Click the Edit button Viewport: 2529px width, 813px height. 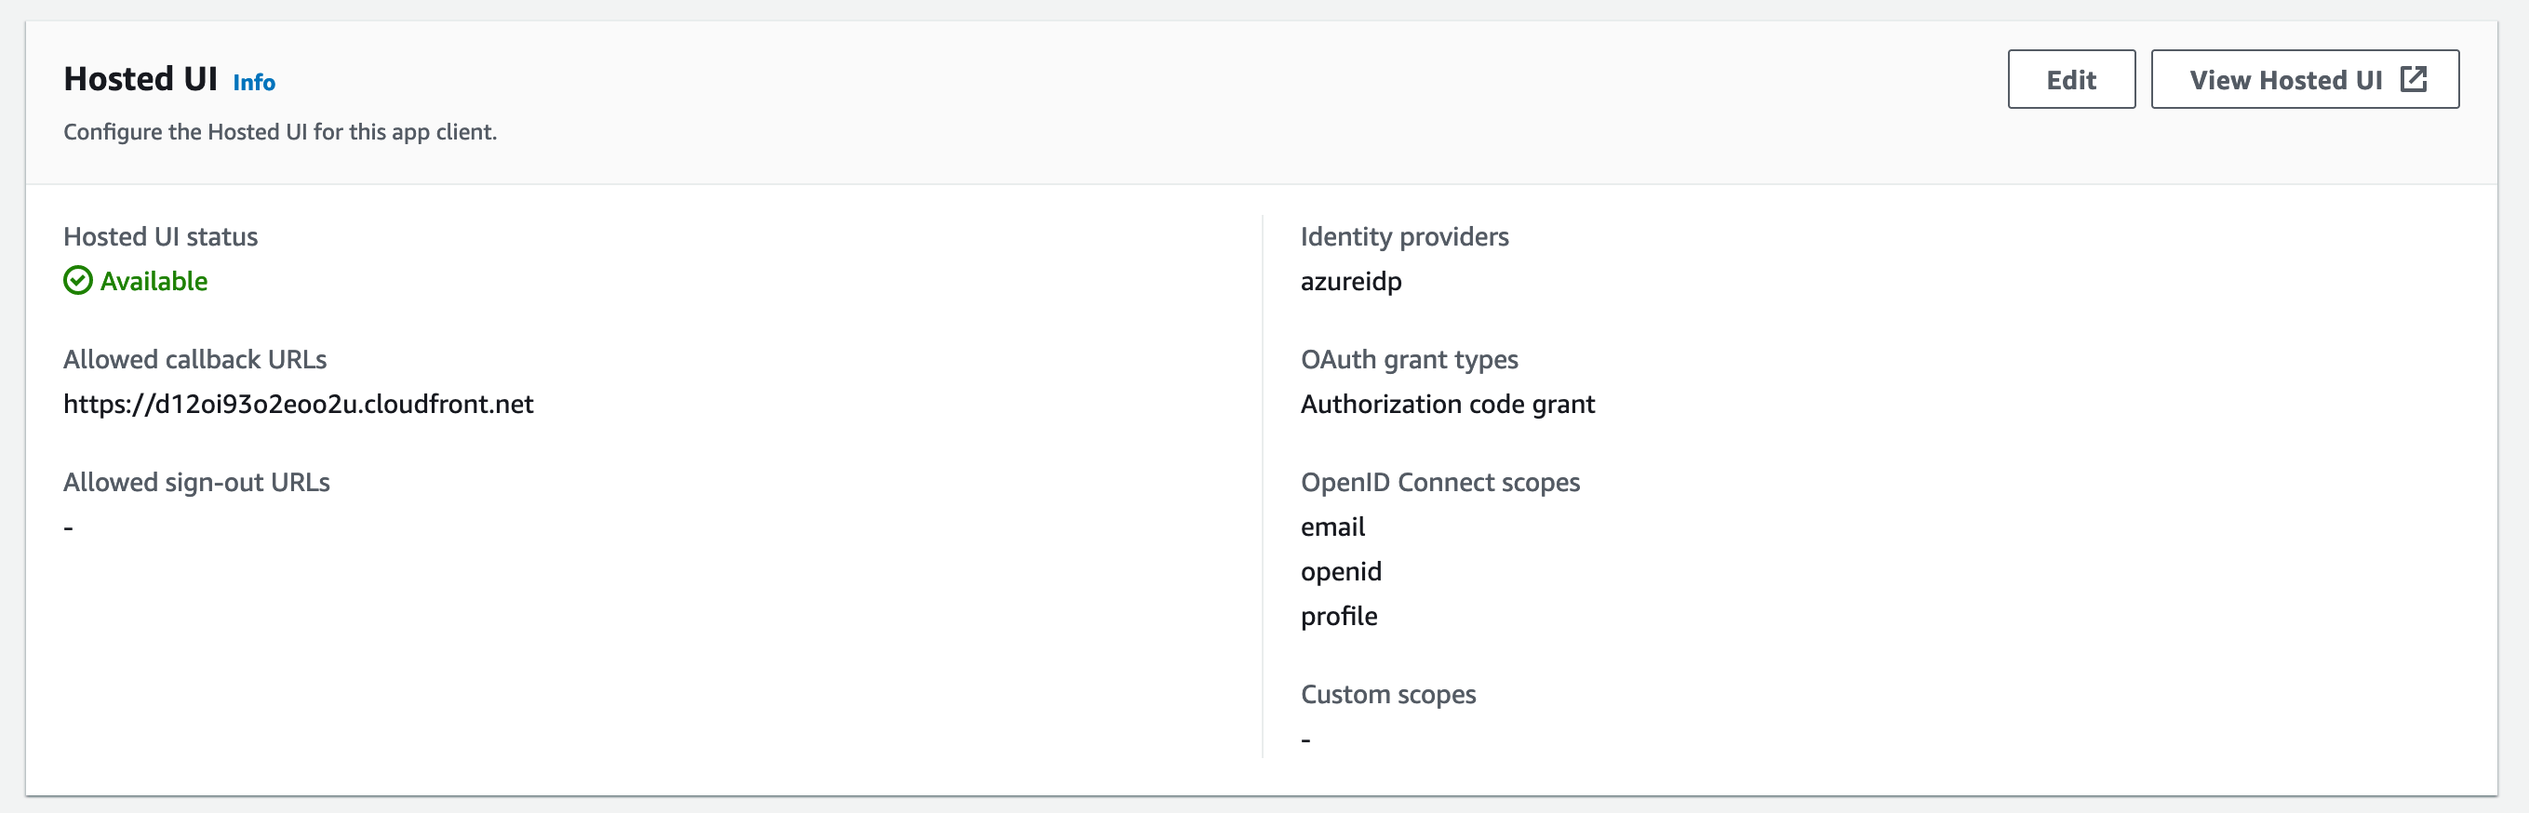[2070, 80]
